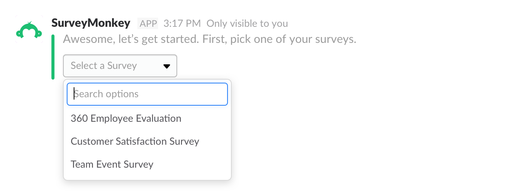Screen dimensions: 511x196
Task: Open the SurveyMonkey green monkey avatar
Action: coord(29,29)
